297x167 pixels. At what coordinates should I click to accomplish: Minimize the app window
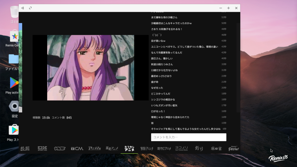[x=221, y=8]
